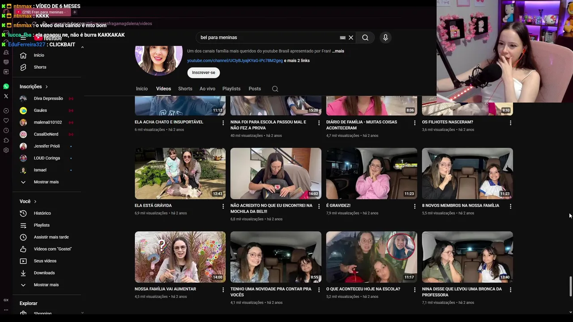The image size is (573, 322).
Task: Open options menu for 'OS FILHOTES NASCERAM?' video
Action: (510, 123)
